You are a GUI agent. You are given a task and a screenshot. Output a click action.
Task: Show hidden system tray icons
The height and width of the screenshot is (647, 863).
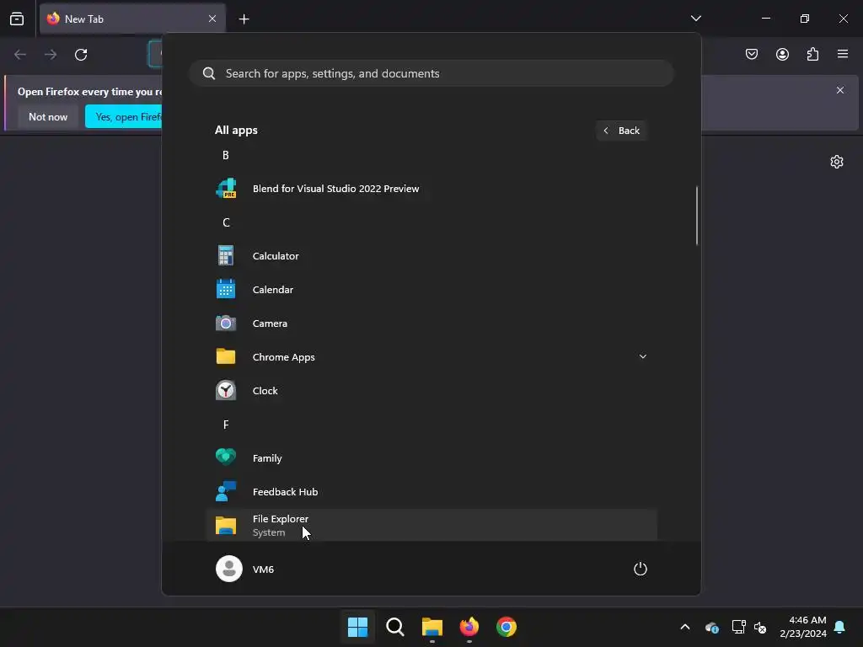point(685,627)
